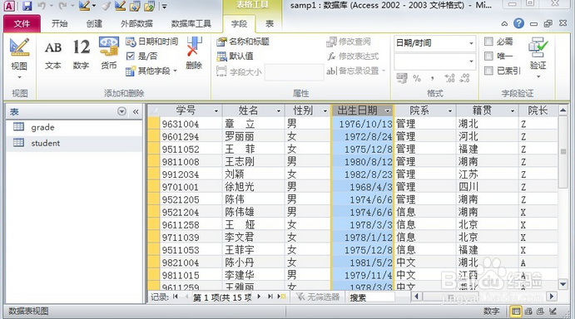Image resolution: width=575 pixels, height=319 pixels.
Task: Switch to the Create (创建) tab
Action: pos(94,24)
